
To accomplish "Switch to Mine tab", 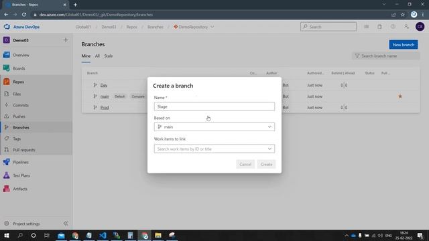I will tap(86, 56).
